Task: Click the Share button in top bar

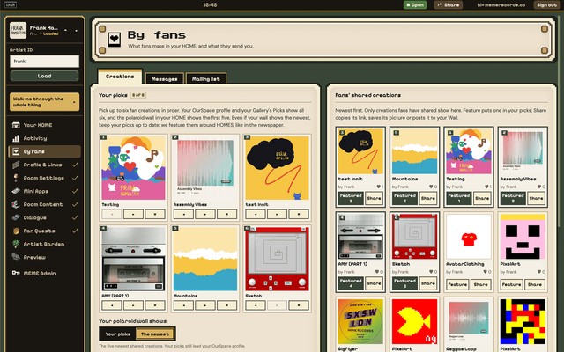Action: pos(449,5)
